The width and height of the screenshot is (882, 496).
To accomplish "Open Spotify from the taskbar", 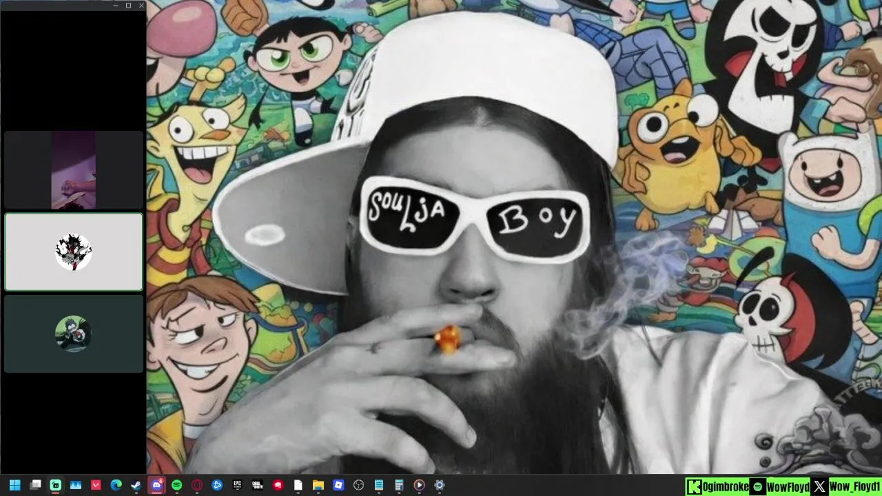I will point(176,485).
